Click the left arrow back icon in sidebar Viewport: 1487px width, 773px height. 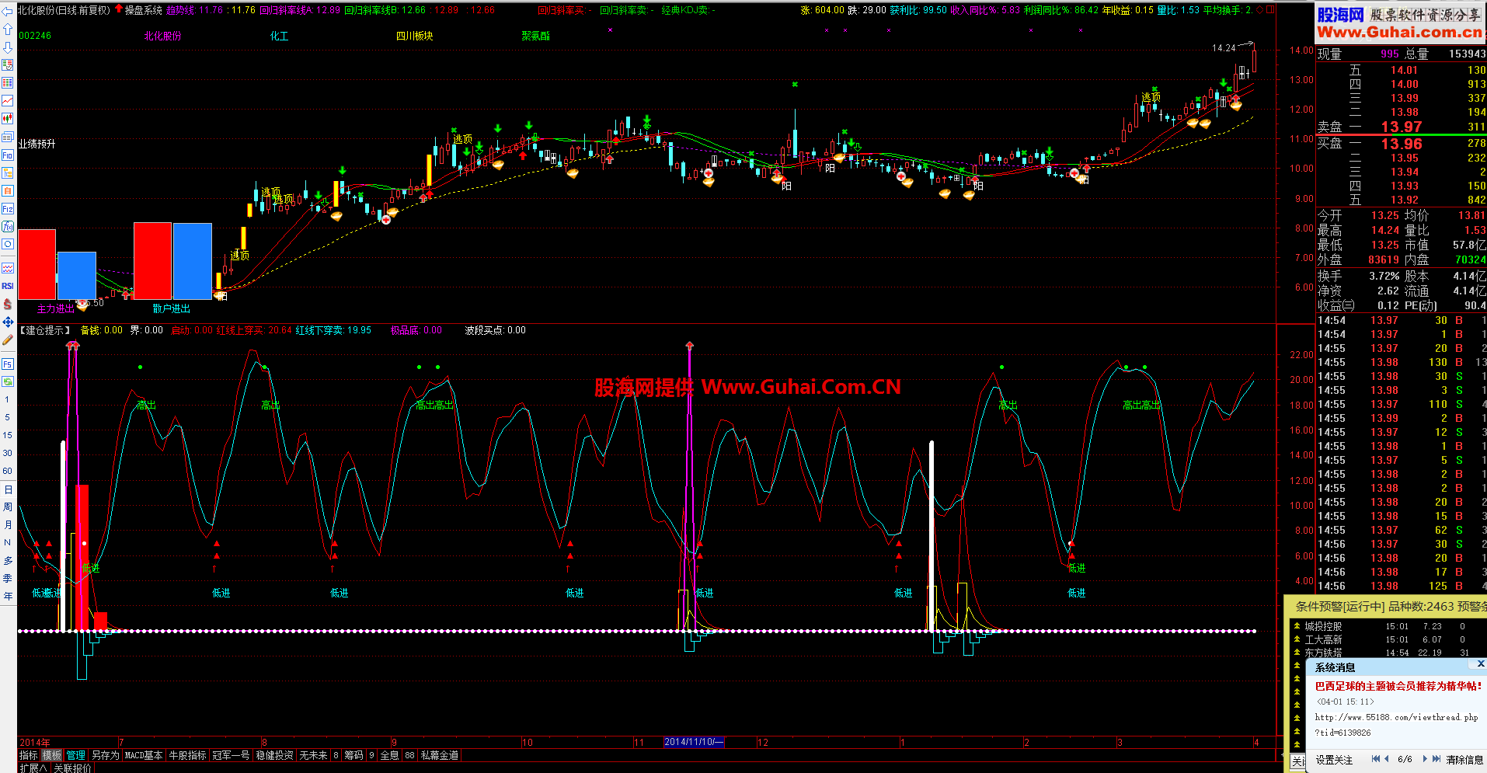(x=8, y=10)
